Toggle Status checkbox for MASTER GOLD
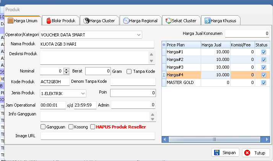The width and height of the screenshot is (273, 161). point(264,83)
